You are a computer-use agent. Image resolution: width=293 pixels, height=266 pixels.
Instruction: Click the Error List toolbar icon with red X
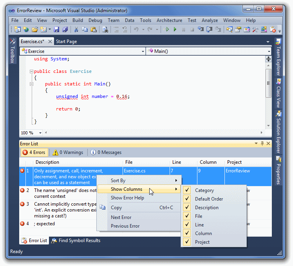tap(273, 29)
